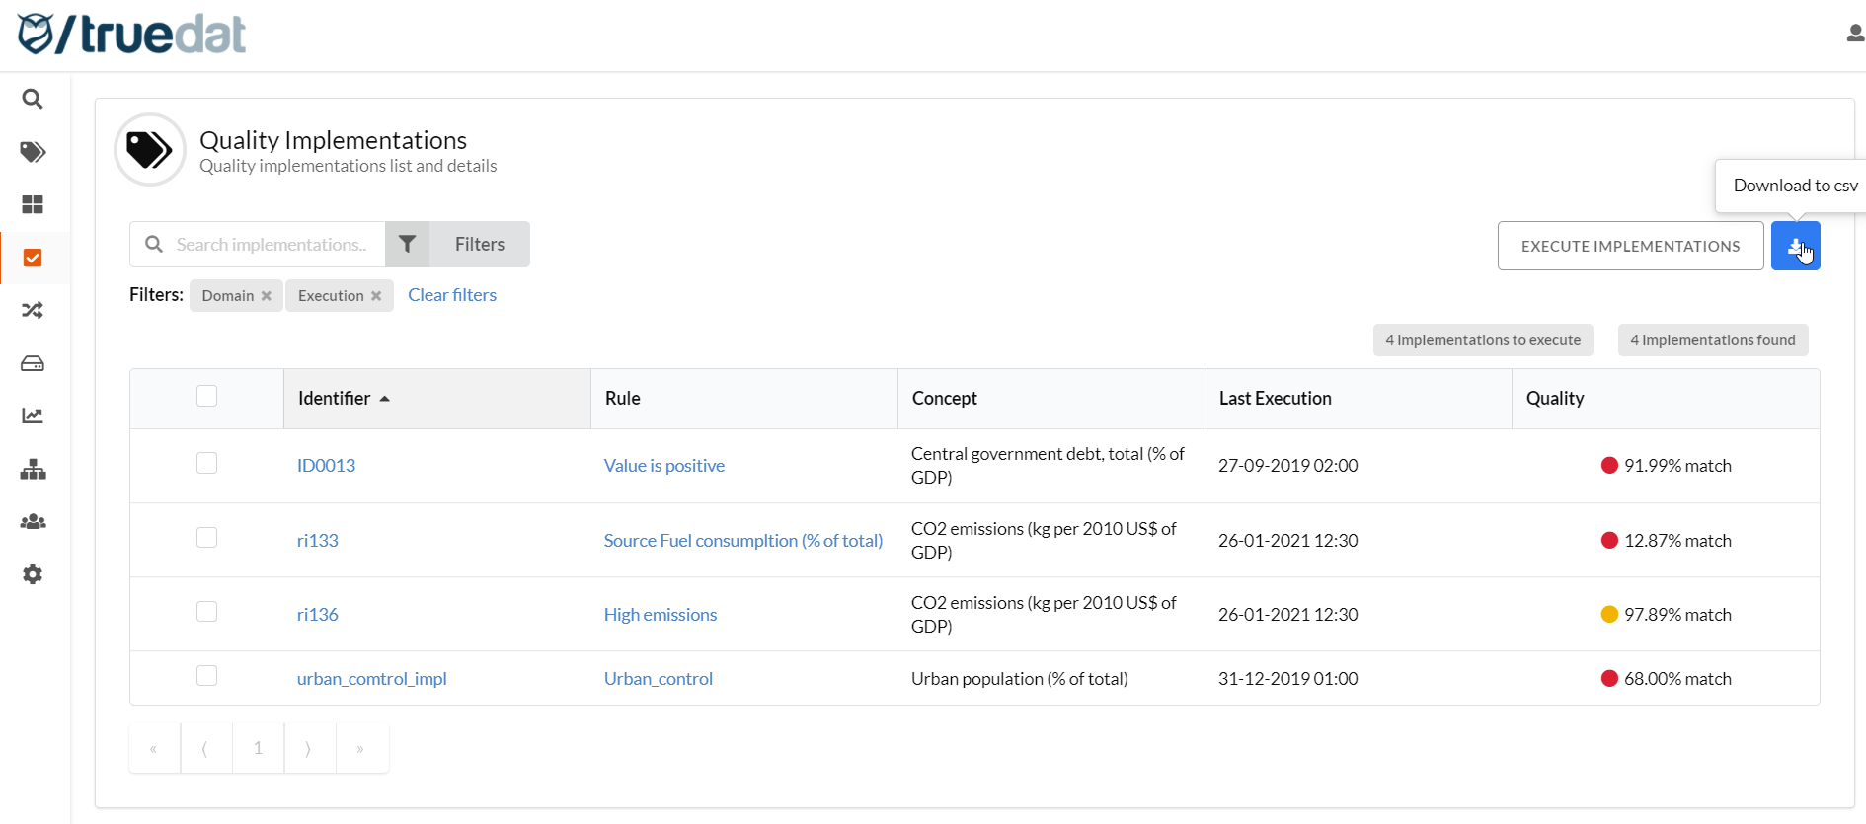Screen dimensions: 1866x824
Task: Focus the Search implementations input field
Action: 272,244
